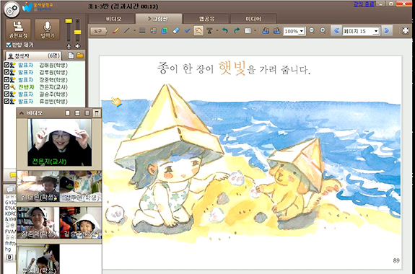Select the 참석자 (6명) tab
Screen dimensions: 415x274
tap(33, 56)
